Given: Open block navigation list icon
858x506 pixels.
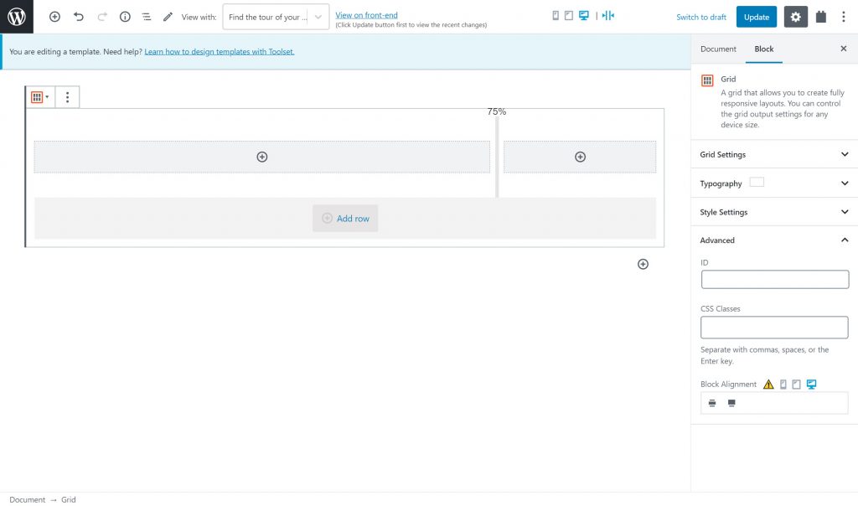Looking at the screenshot, I should 146,17.
